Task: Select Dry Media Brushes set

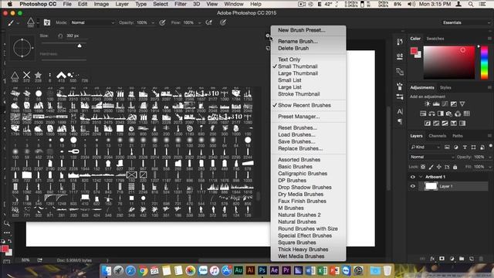Action: (x=300, y=194)
